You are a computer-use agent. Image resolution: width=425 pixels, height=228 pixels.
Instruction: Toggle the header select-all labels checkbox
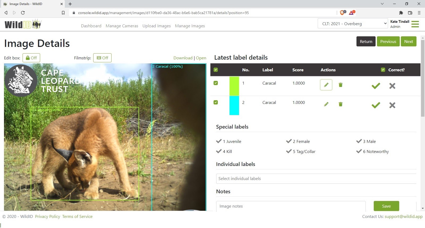pos(216,70)
